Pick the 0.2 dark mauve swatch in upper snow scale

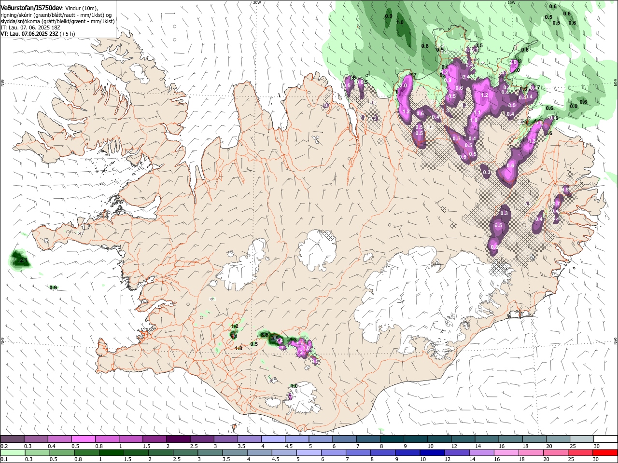click(13, 439)
